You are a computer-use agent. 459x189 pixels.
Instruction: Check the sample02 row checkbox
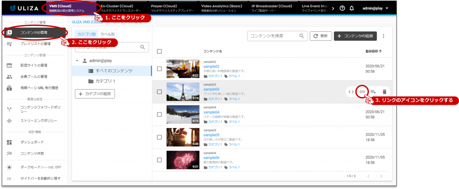159,69
